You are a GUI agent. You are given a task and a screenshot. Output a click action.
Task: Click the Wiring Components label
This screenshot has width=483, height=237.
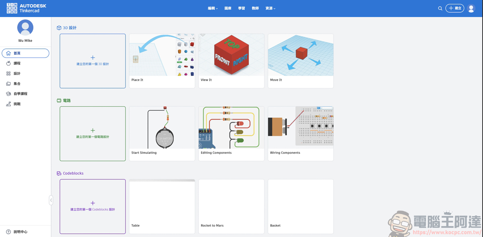(x=285, y=153)
